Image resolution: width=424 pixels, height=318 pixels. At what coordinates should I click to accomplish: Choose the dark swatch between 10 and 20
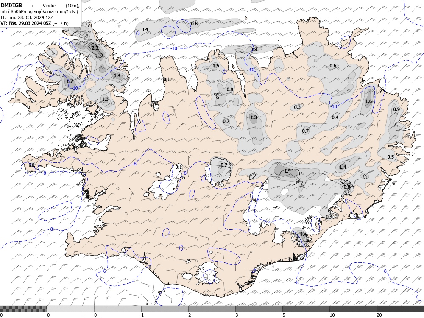[353, 309]
